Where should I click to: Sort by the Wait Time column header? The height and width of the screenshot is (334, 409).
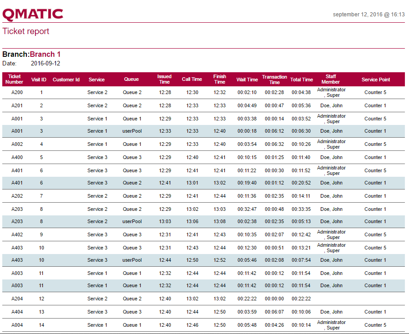tap(247, 80)
